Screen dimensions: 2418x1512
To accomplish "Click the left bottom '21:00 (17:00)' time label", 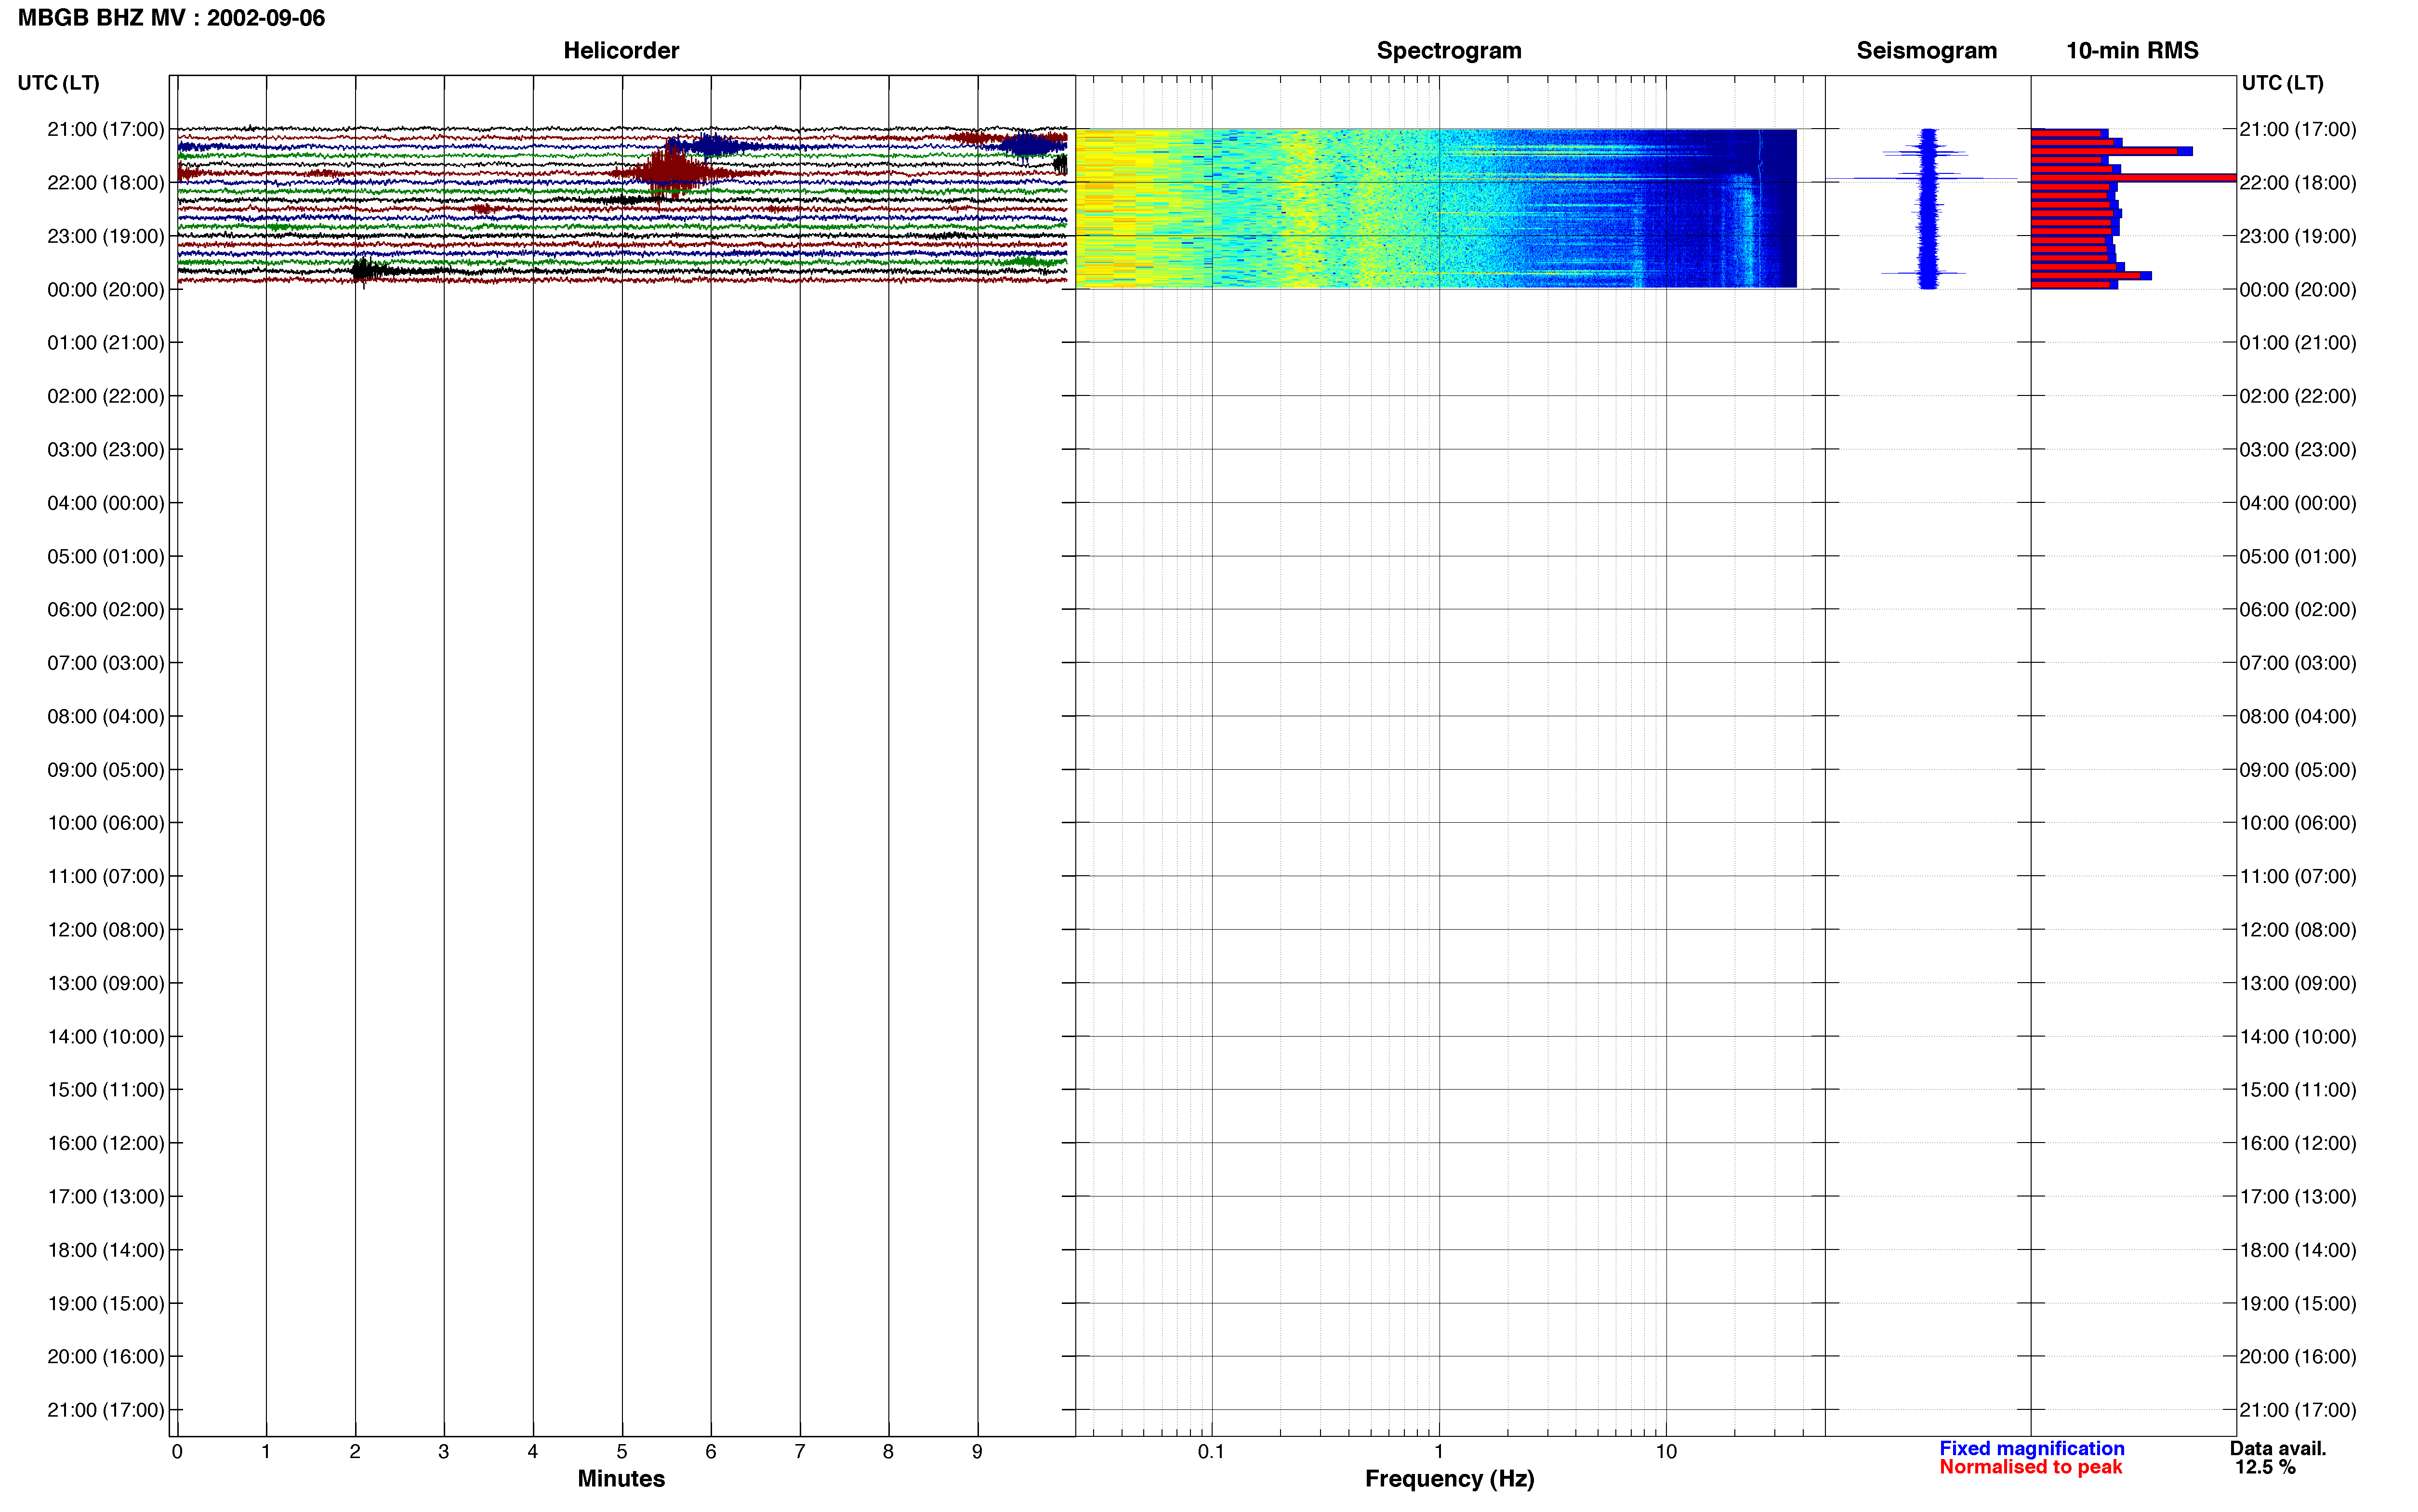I will pos(105,1410).
